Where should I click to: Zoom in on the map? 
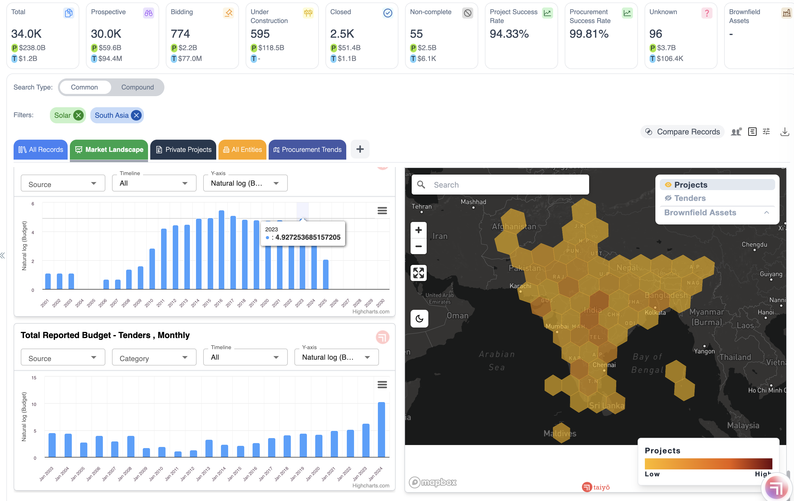tap(418, 230)
